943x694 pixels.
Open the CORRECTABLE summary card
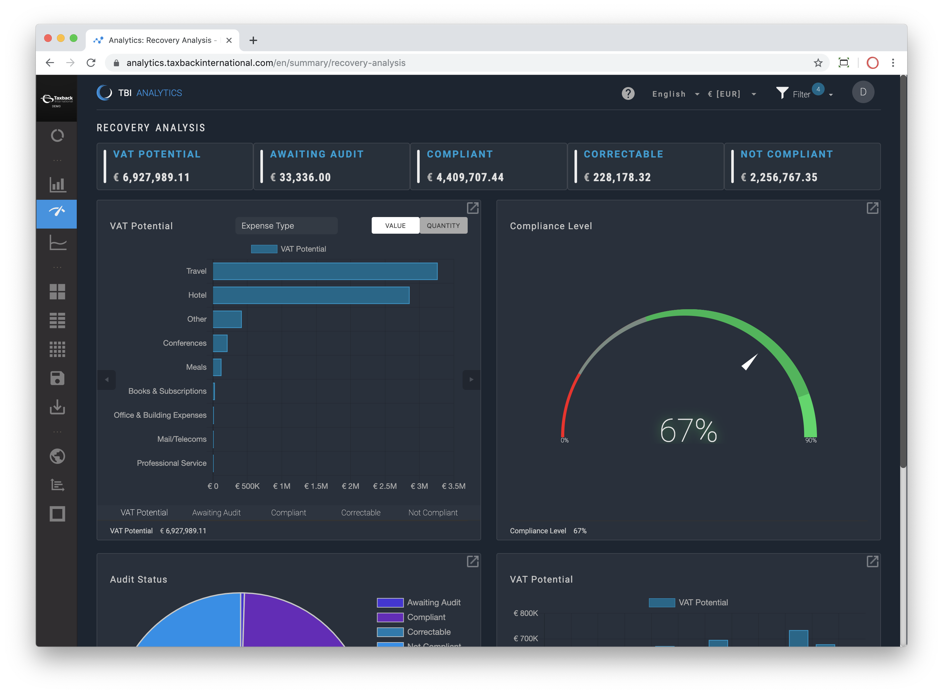[646, 166]
